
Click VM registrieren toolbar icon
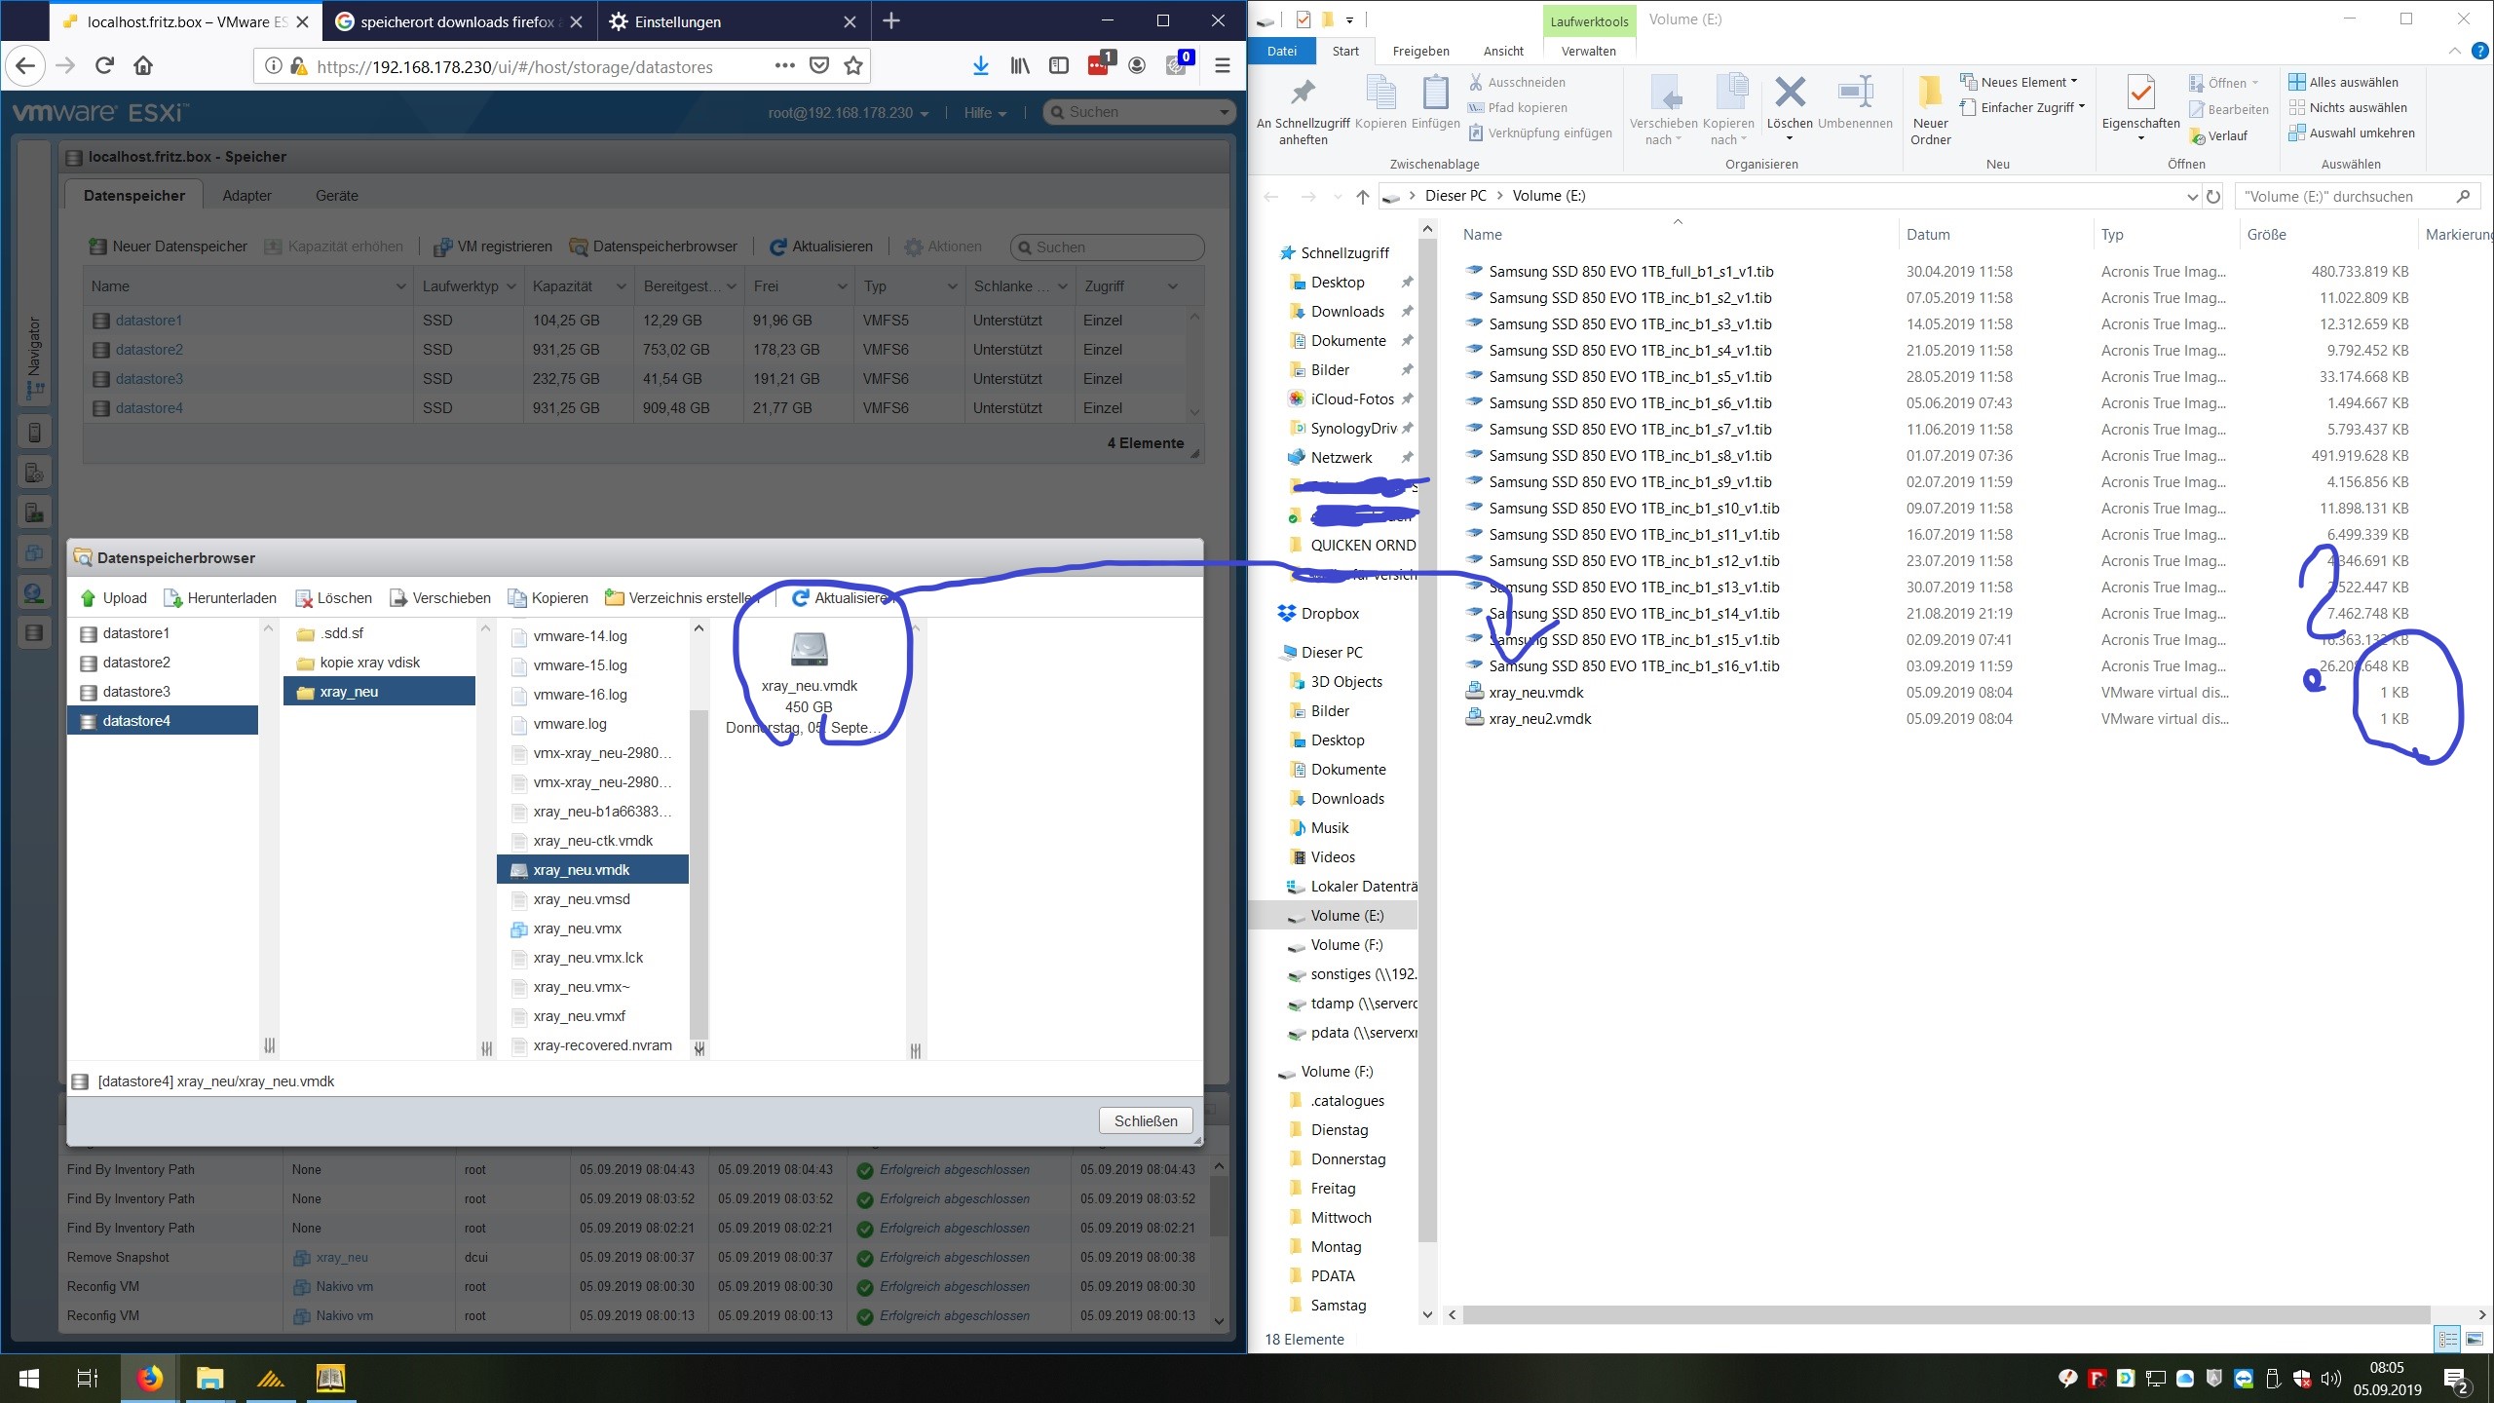[x=442, y=246]
